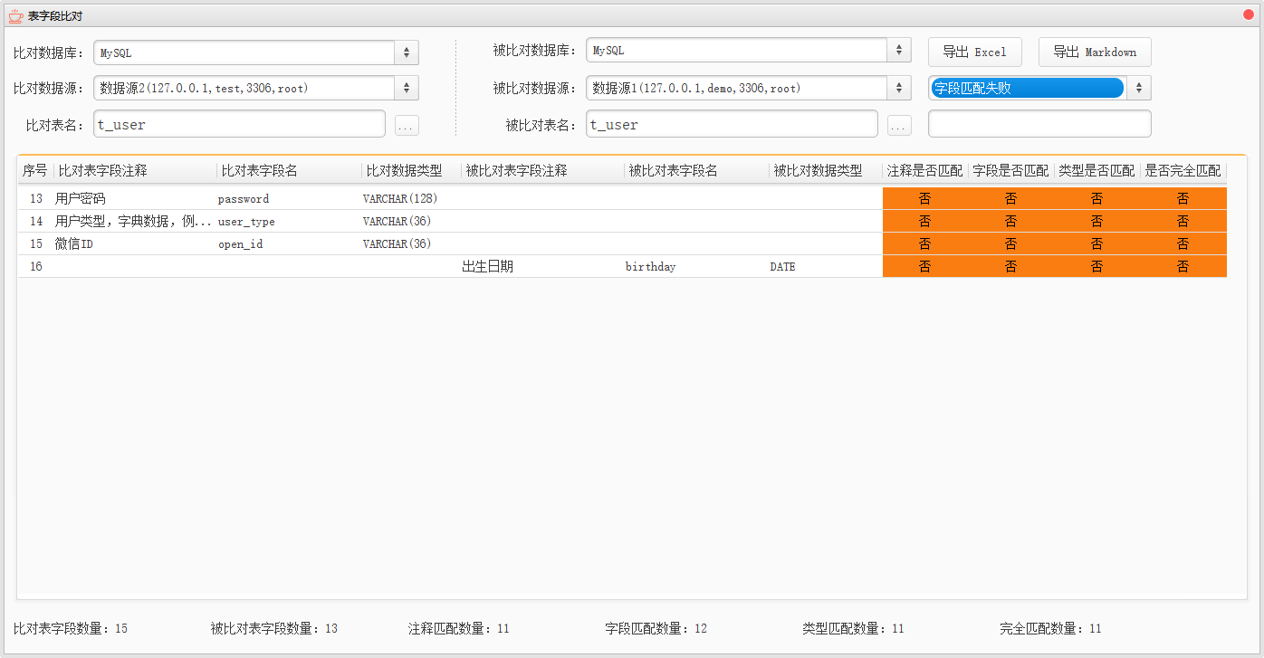Sort by 序号 column header

[x=35, y=170]
